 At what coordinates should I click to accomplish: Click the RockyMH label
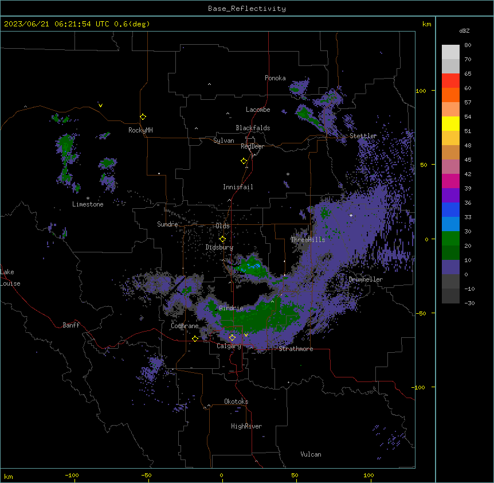140,130
